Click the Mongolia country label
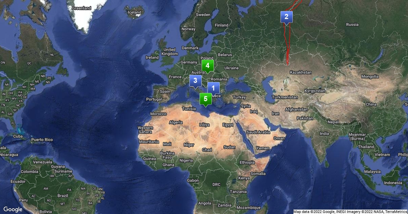Image resolution: width=408 pixels, height=214 pixels. click(x=370, y=76)
